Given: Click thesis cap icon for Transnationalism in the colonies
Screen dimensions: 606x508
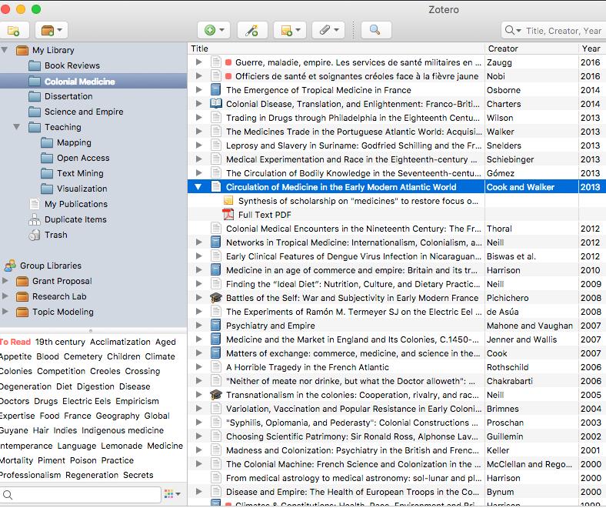Looking at the screenshot, I should (x=215, y=395).
